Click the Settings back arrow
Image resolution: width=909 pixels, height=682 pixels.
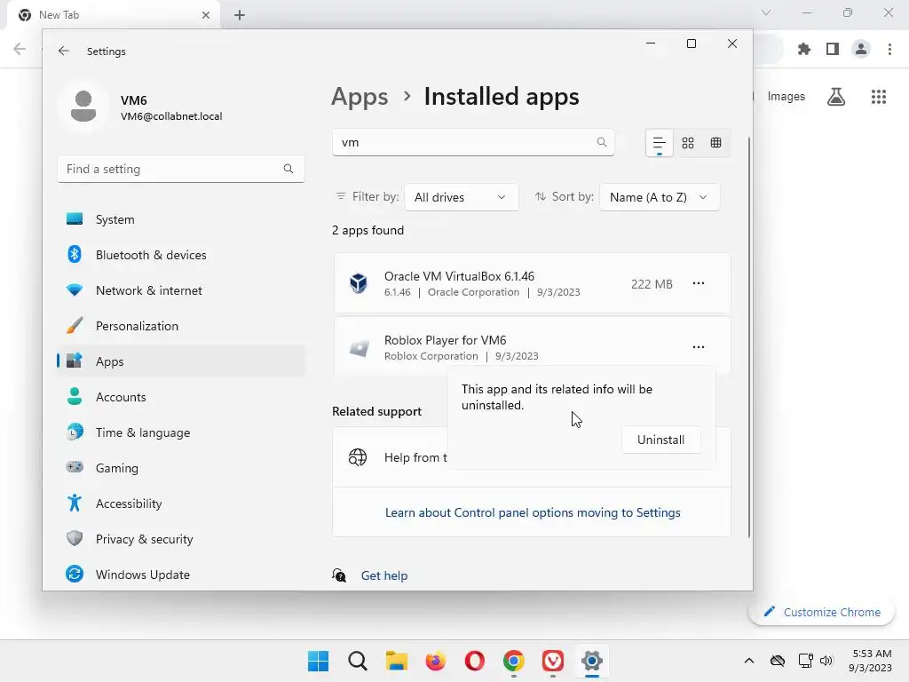pos(64,51)
